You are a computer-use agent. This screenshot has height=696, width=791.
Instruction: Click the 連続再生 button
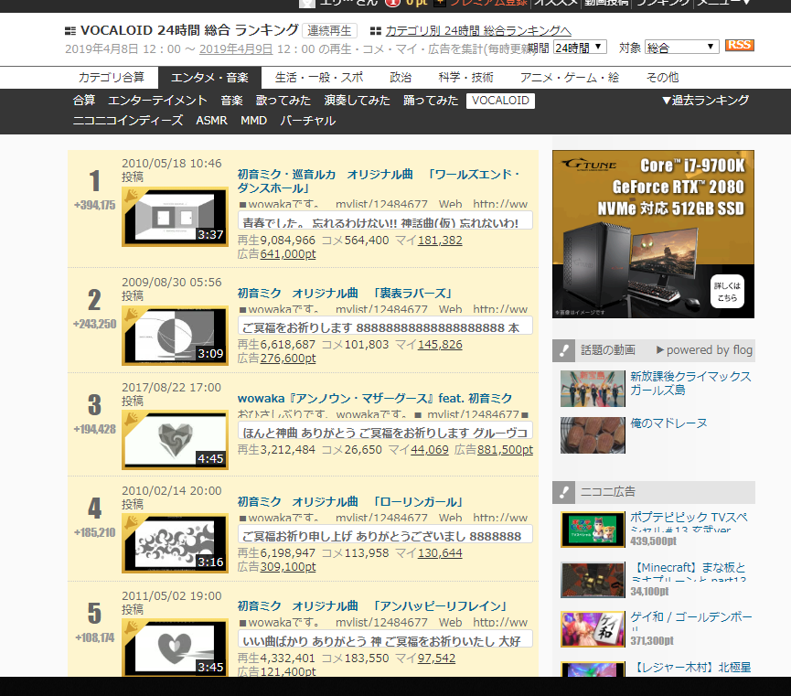click(329, 31)
